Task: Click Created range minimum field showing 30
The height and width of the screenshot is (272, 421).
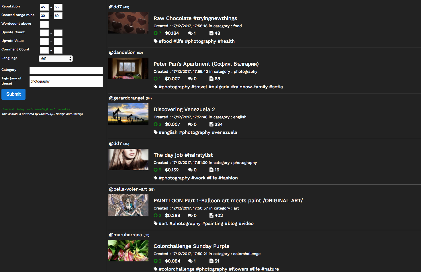Action: point(44,16)
